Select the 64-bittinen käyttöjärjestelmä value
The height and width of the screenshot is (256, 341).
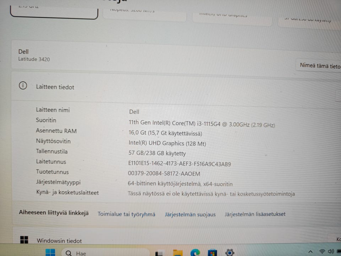pyautogui.click(x=180, y=184)
